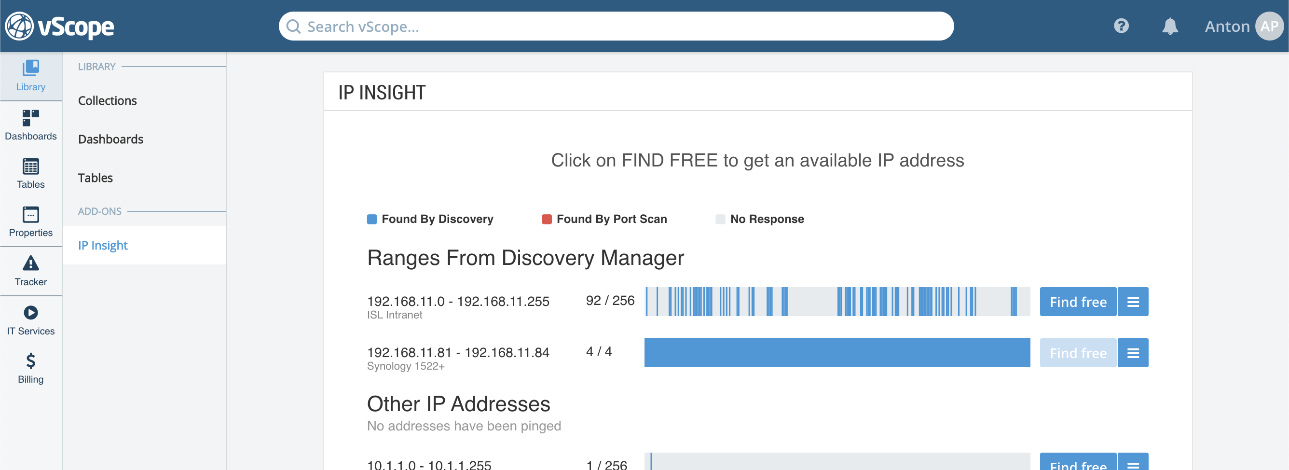Find free IP in ISL Intranet range
Screen dimensions: 1289x470
(1078, 302)
